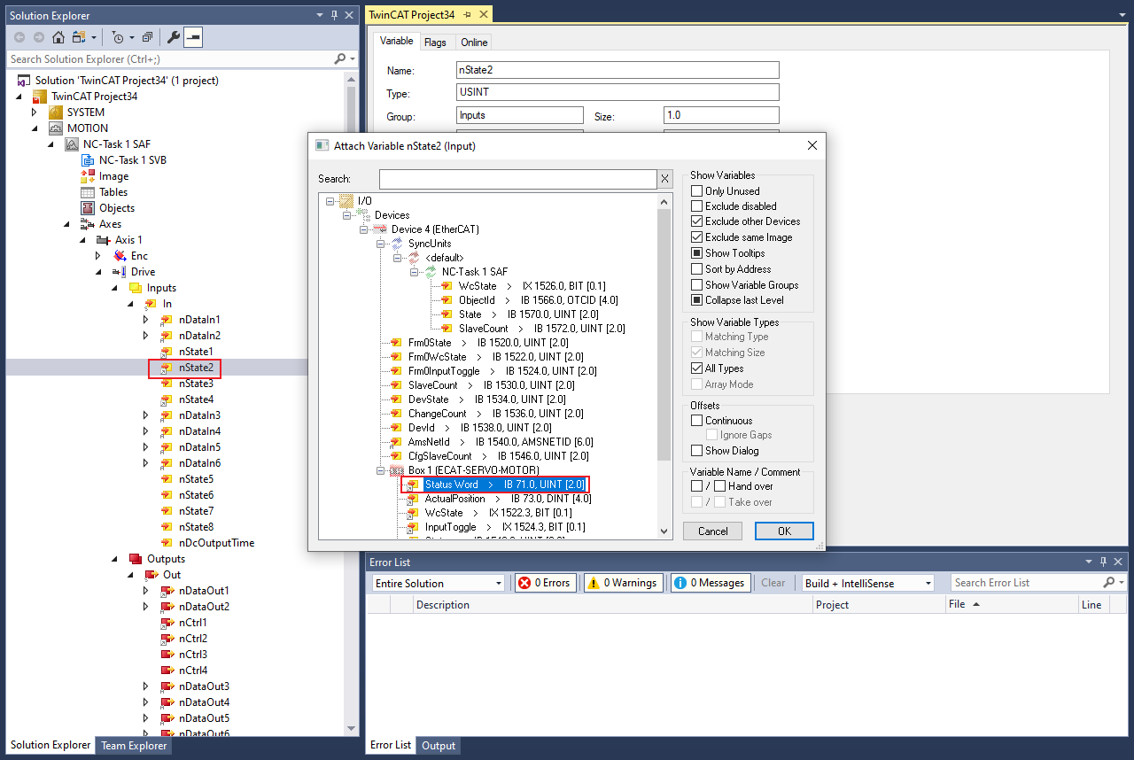Click the Home icon in Solution Explorer toolbar
Image resolution: width=1134 pixels, height=760 pixels.
coord(58,37)
